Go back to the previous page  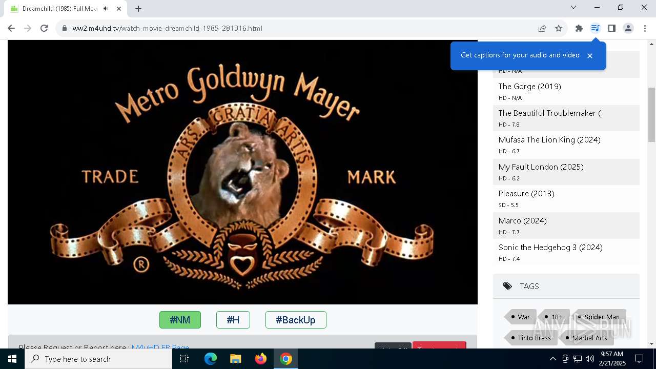pyautogui.click(x=11, y=28)
